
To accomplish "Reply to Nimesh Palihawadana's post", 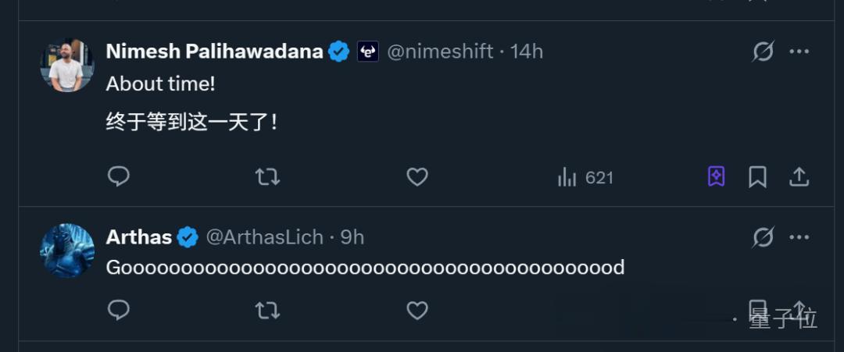I will [x=118, y=177].
